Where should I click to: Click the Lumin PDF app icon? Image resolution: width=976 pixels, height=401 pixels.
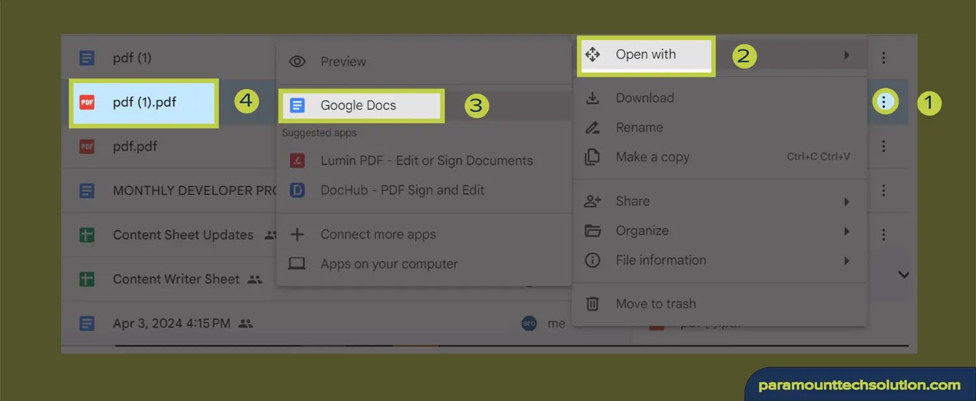pos(297,161)
